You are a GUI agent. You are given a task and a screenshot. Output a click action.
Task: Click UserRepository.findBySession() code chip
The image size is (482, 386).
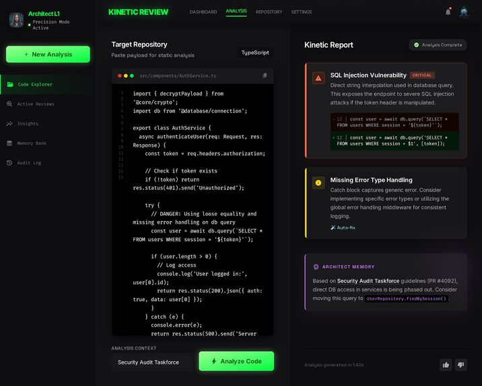407,298
